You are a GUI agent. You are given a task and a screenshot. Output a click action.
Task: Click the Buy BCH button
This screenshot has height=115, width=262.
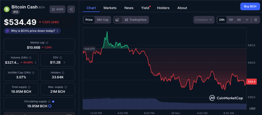(250, 6)
